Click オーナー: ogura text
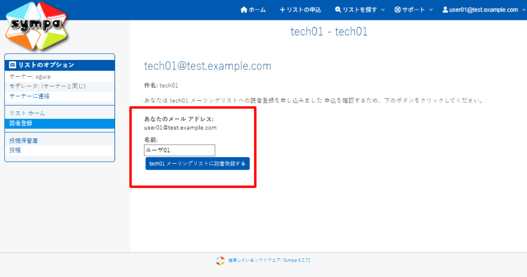 pyautogui.click(x=30, y=77)
